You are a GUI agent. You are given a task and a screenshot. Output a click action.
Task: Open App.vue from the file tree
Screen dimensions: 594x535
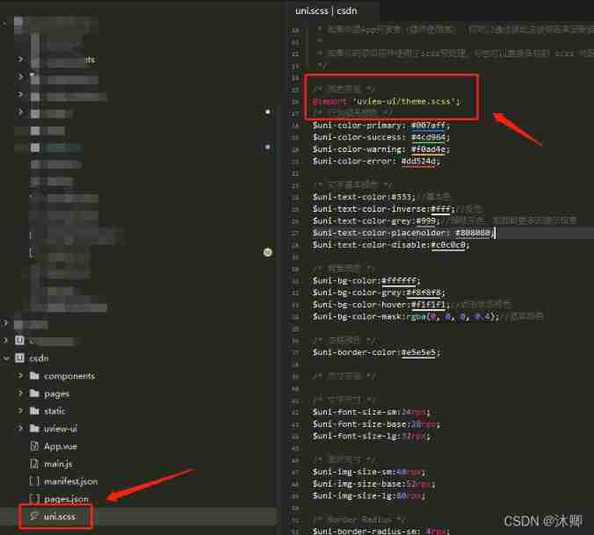coord(61,446)
